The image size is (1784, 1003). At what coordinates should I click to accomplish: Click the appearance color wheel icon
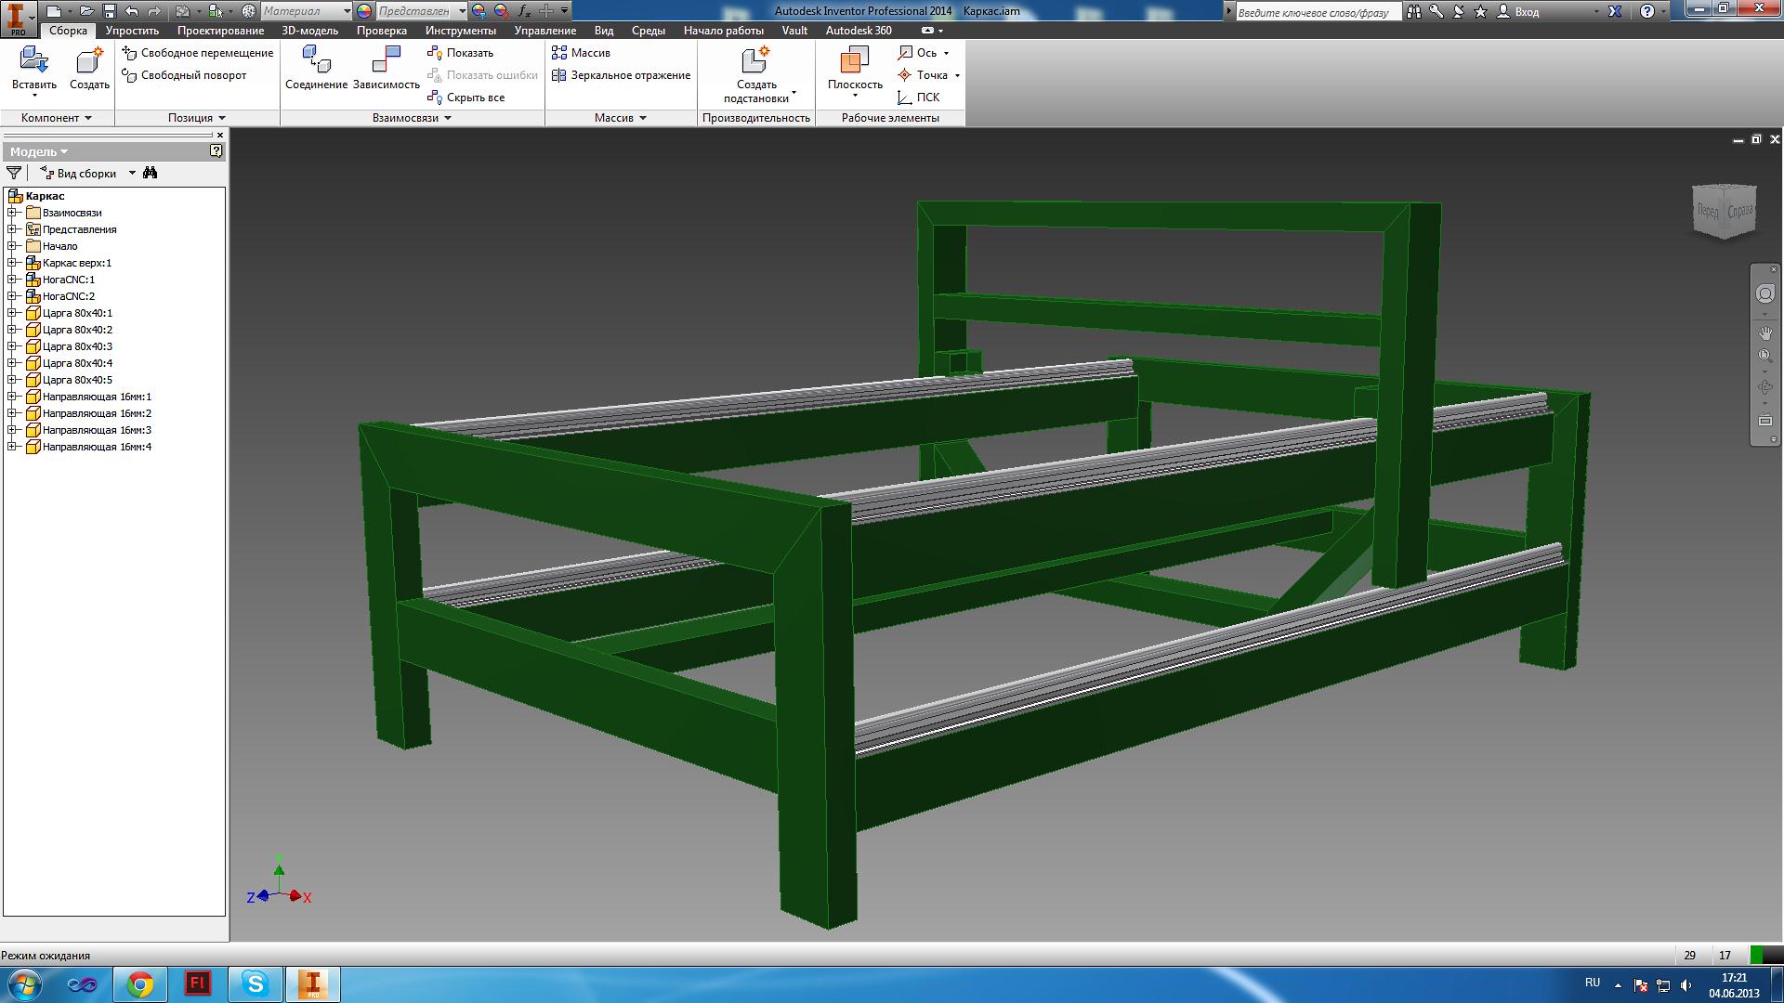click(363, 11)
